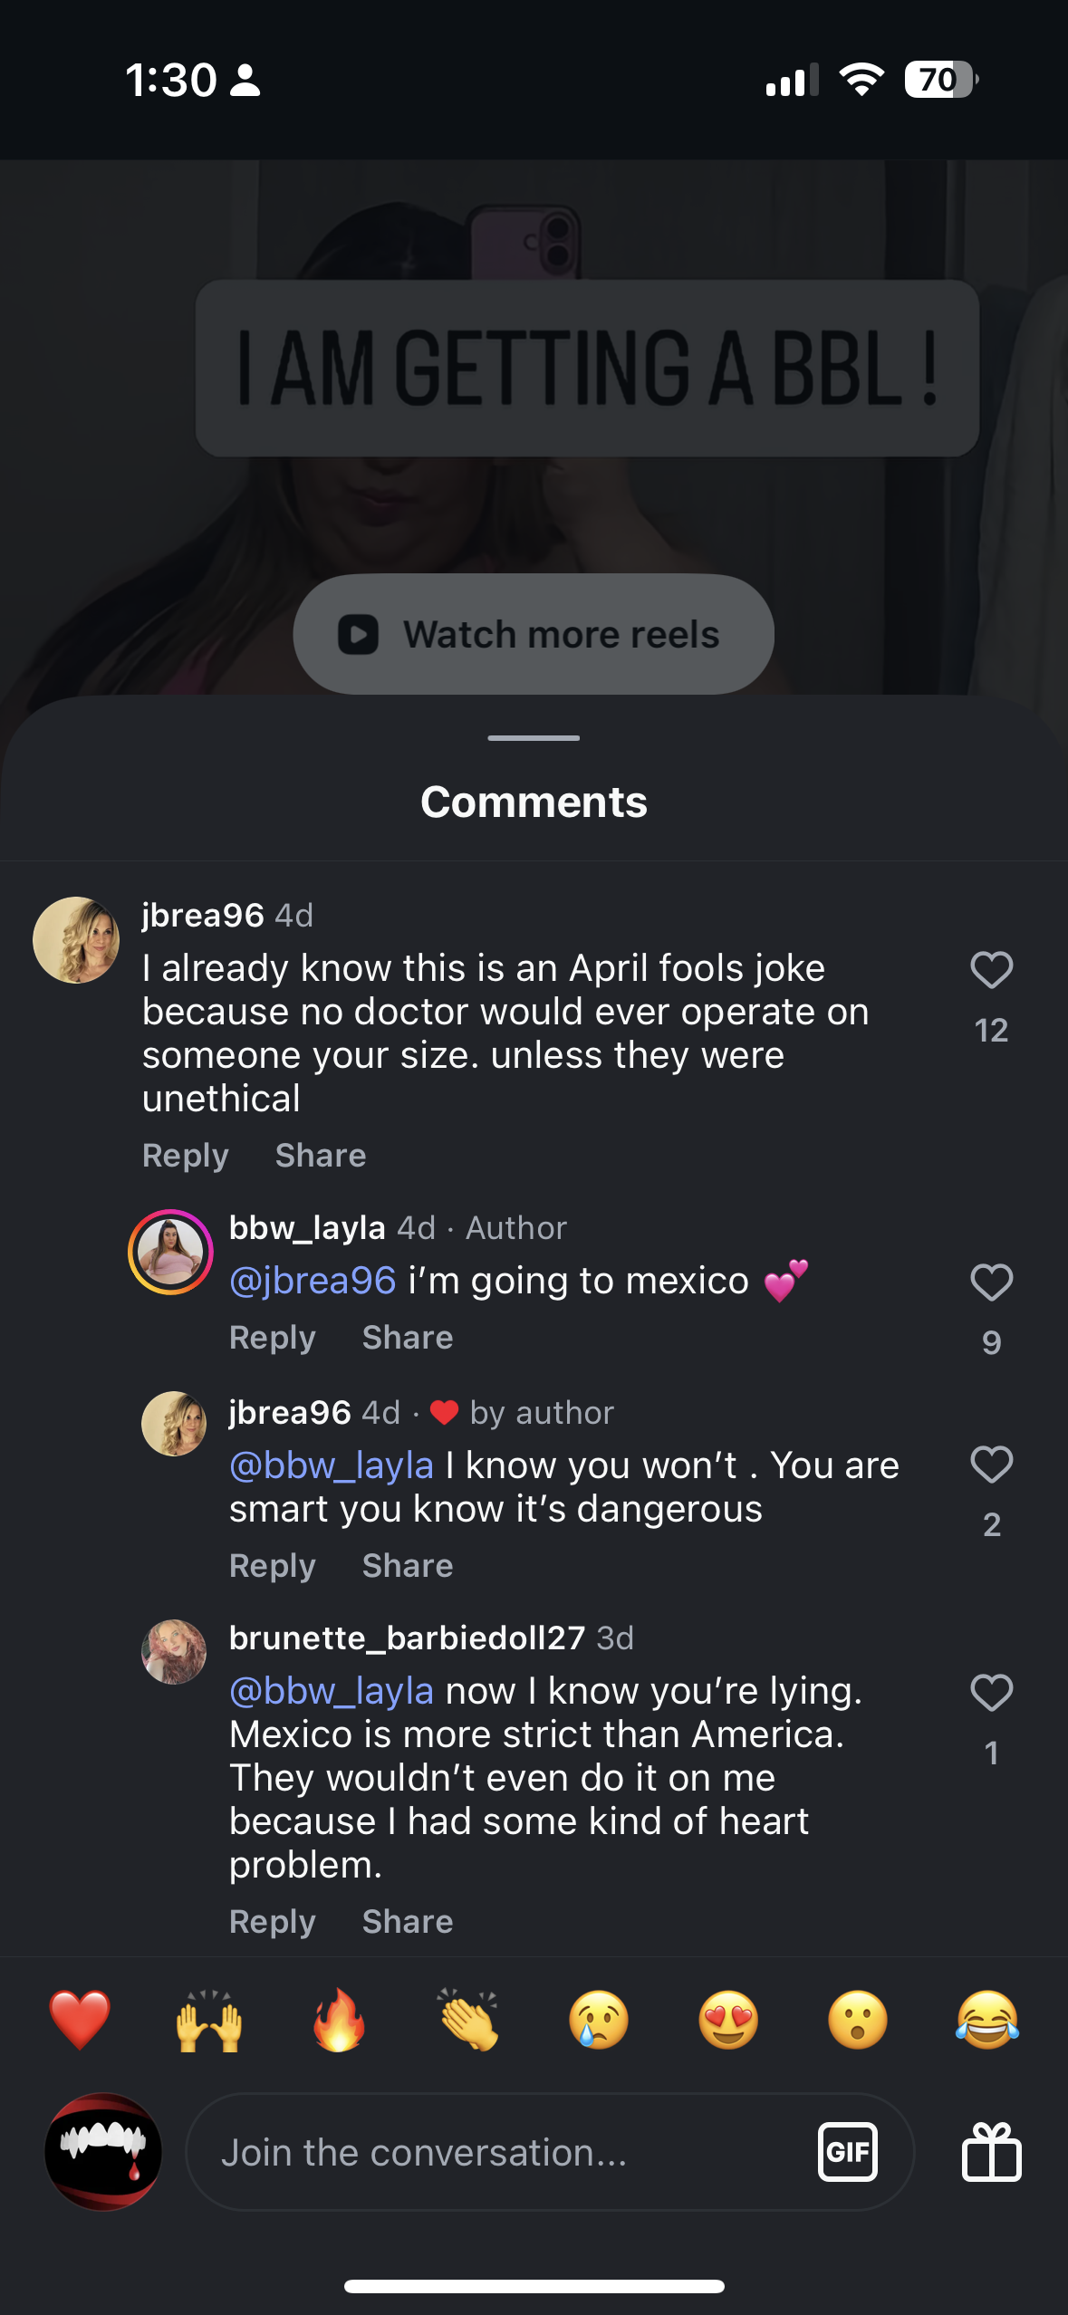Open the gift icon beside comment box
The width and height of the screenshot is (1068, 2315).
[991, 2152]
